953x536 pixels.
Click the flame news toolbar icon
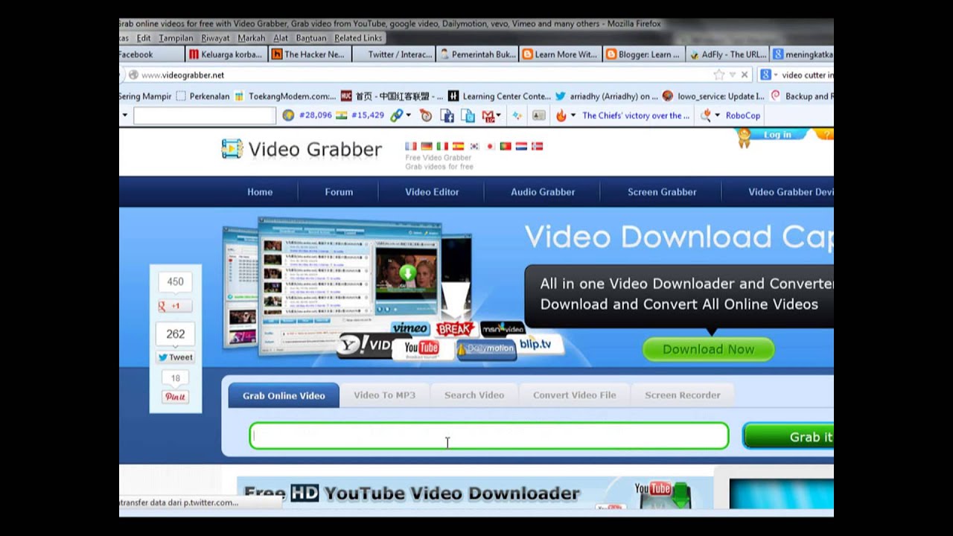(x=561, y=115)
